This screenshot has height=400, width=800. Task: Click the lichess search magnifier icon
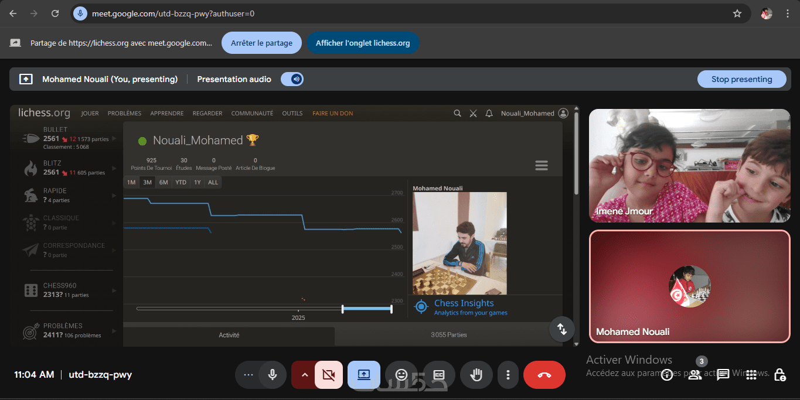(x=457, y=114)
